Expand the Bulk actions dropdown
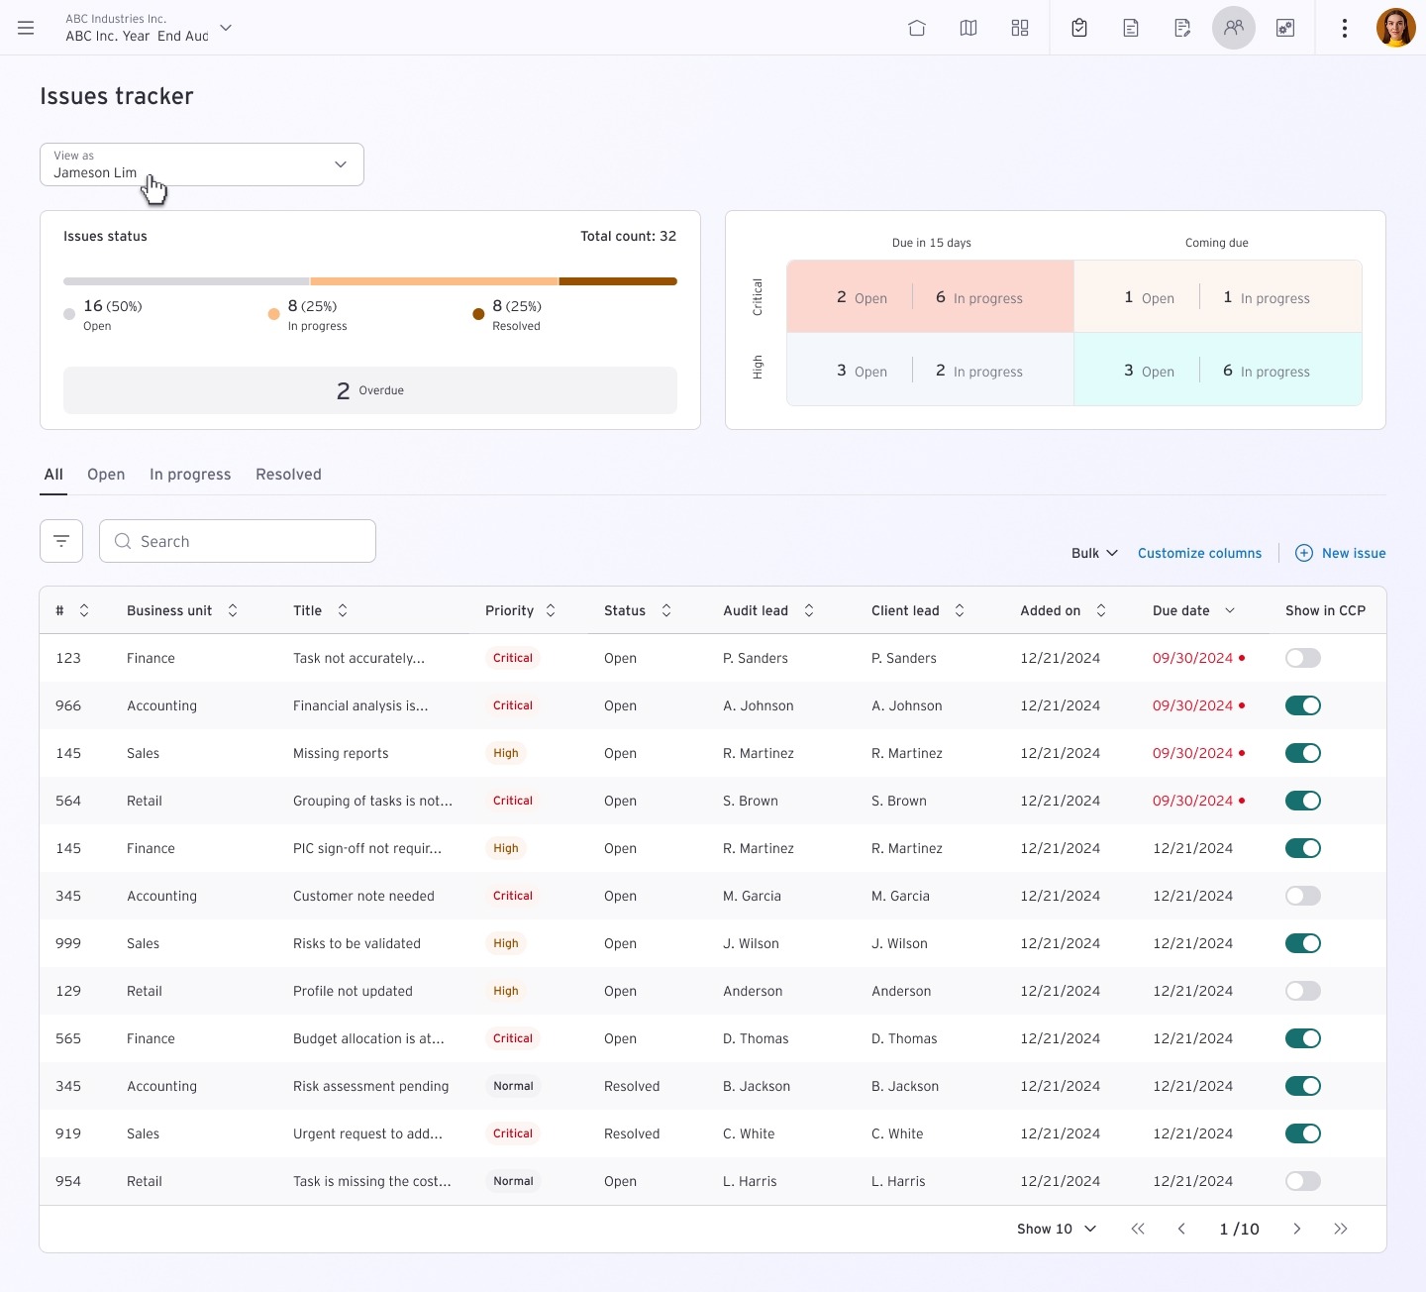The image size is (1426, 1292). [x=1093, y=553]
